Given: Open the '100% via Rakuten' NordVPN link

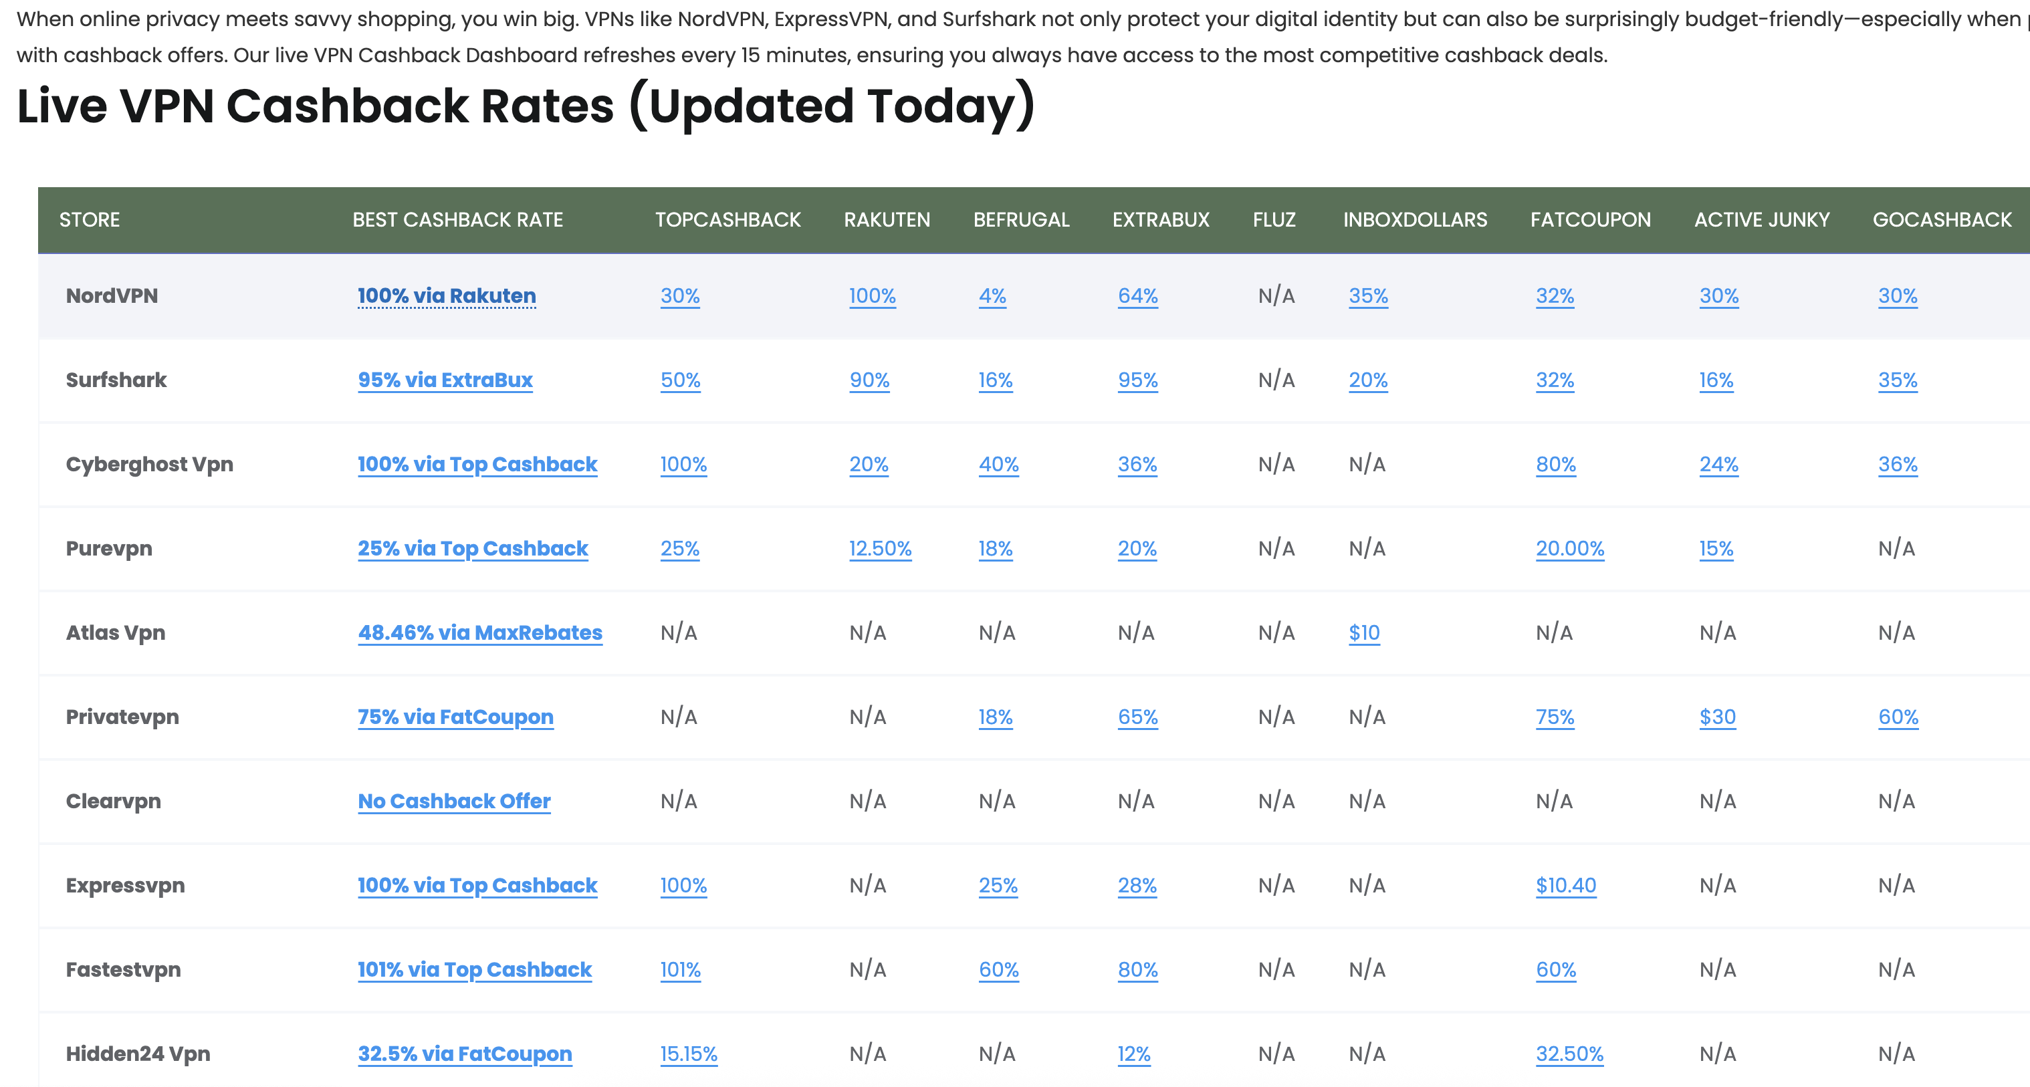Looking at the screenshot, I should [x=447, y=296].
